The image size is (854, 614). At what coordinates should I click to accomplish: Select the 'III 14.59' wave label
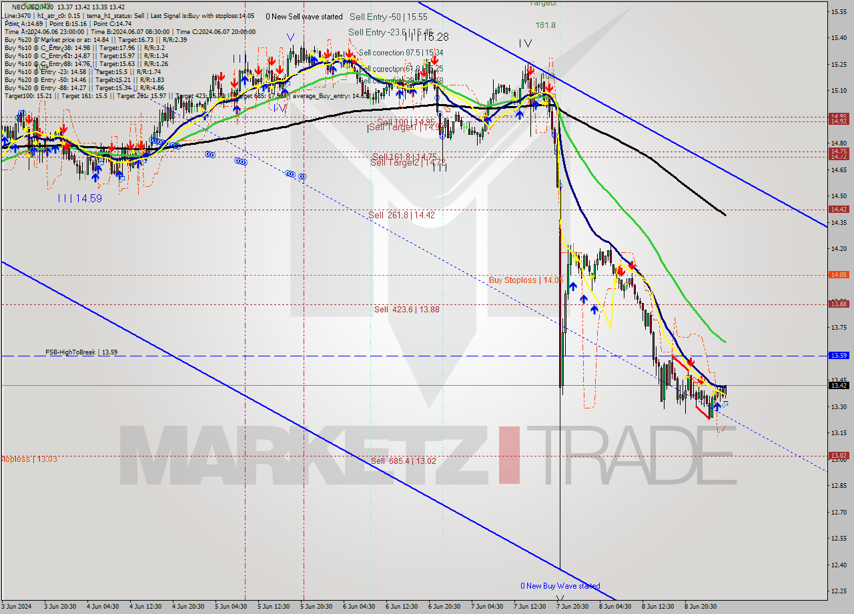point(79,198)
